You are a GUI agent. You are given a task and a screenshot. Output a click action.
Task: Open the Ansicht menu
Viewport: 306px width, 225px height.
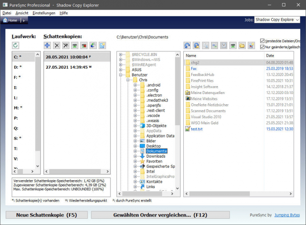point(22,13)
